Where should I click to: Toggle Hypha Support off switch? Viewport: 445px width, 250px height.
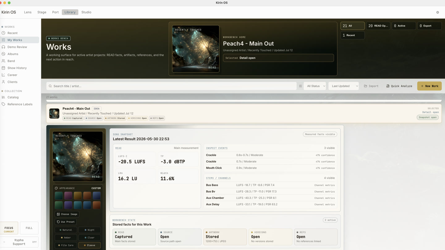pyautogui.click(x=19, y=242)
